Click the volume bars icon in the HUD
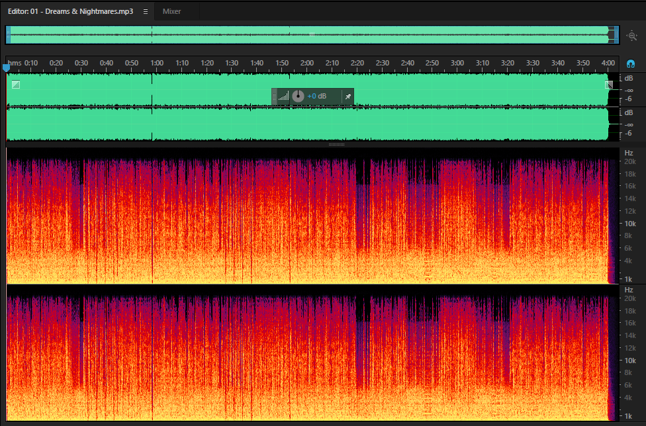 [x=283, y=97]
